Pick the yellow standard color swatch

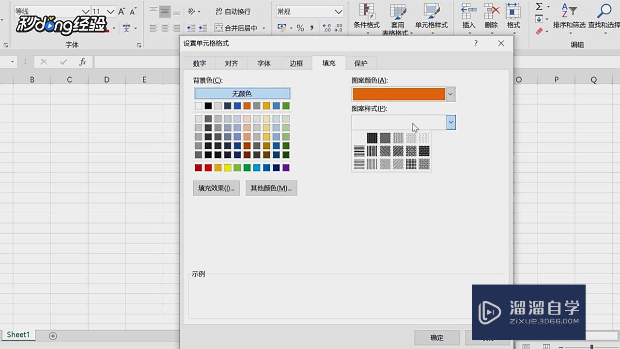(x=228, y=168)
